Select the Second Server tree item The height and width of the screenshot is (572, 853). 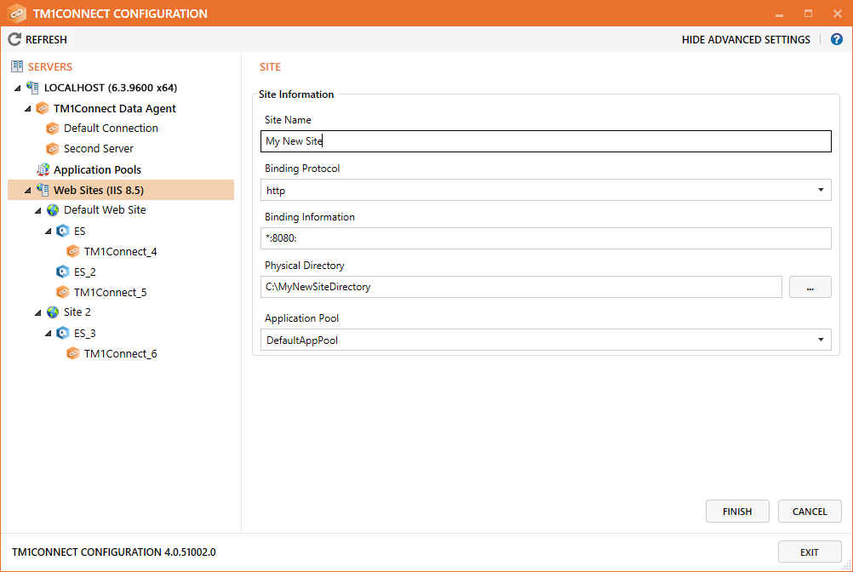(99, 148)
